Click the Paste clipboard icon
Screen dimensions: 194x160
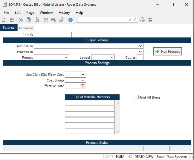(36, 20)
